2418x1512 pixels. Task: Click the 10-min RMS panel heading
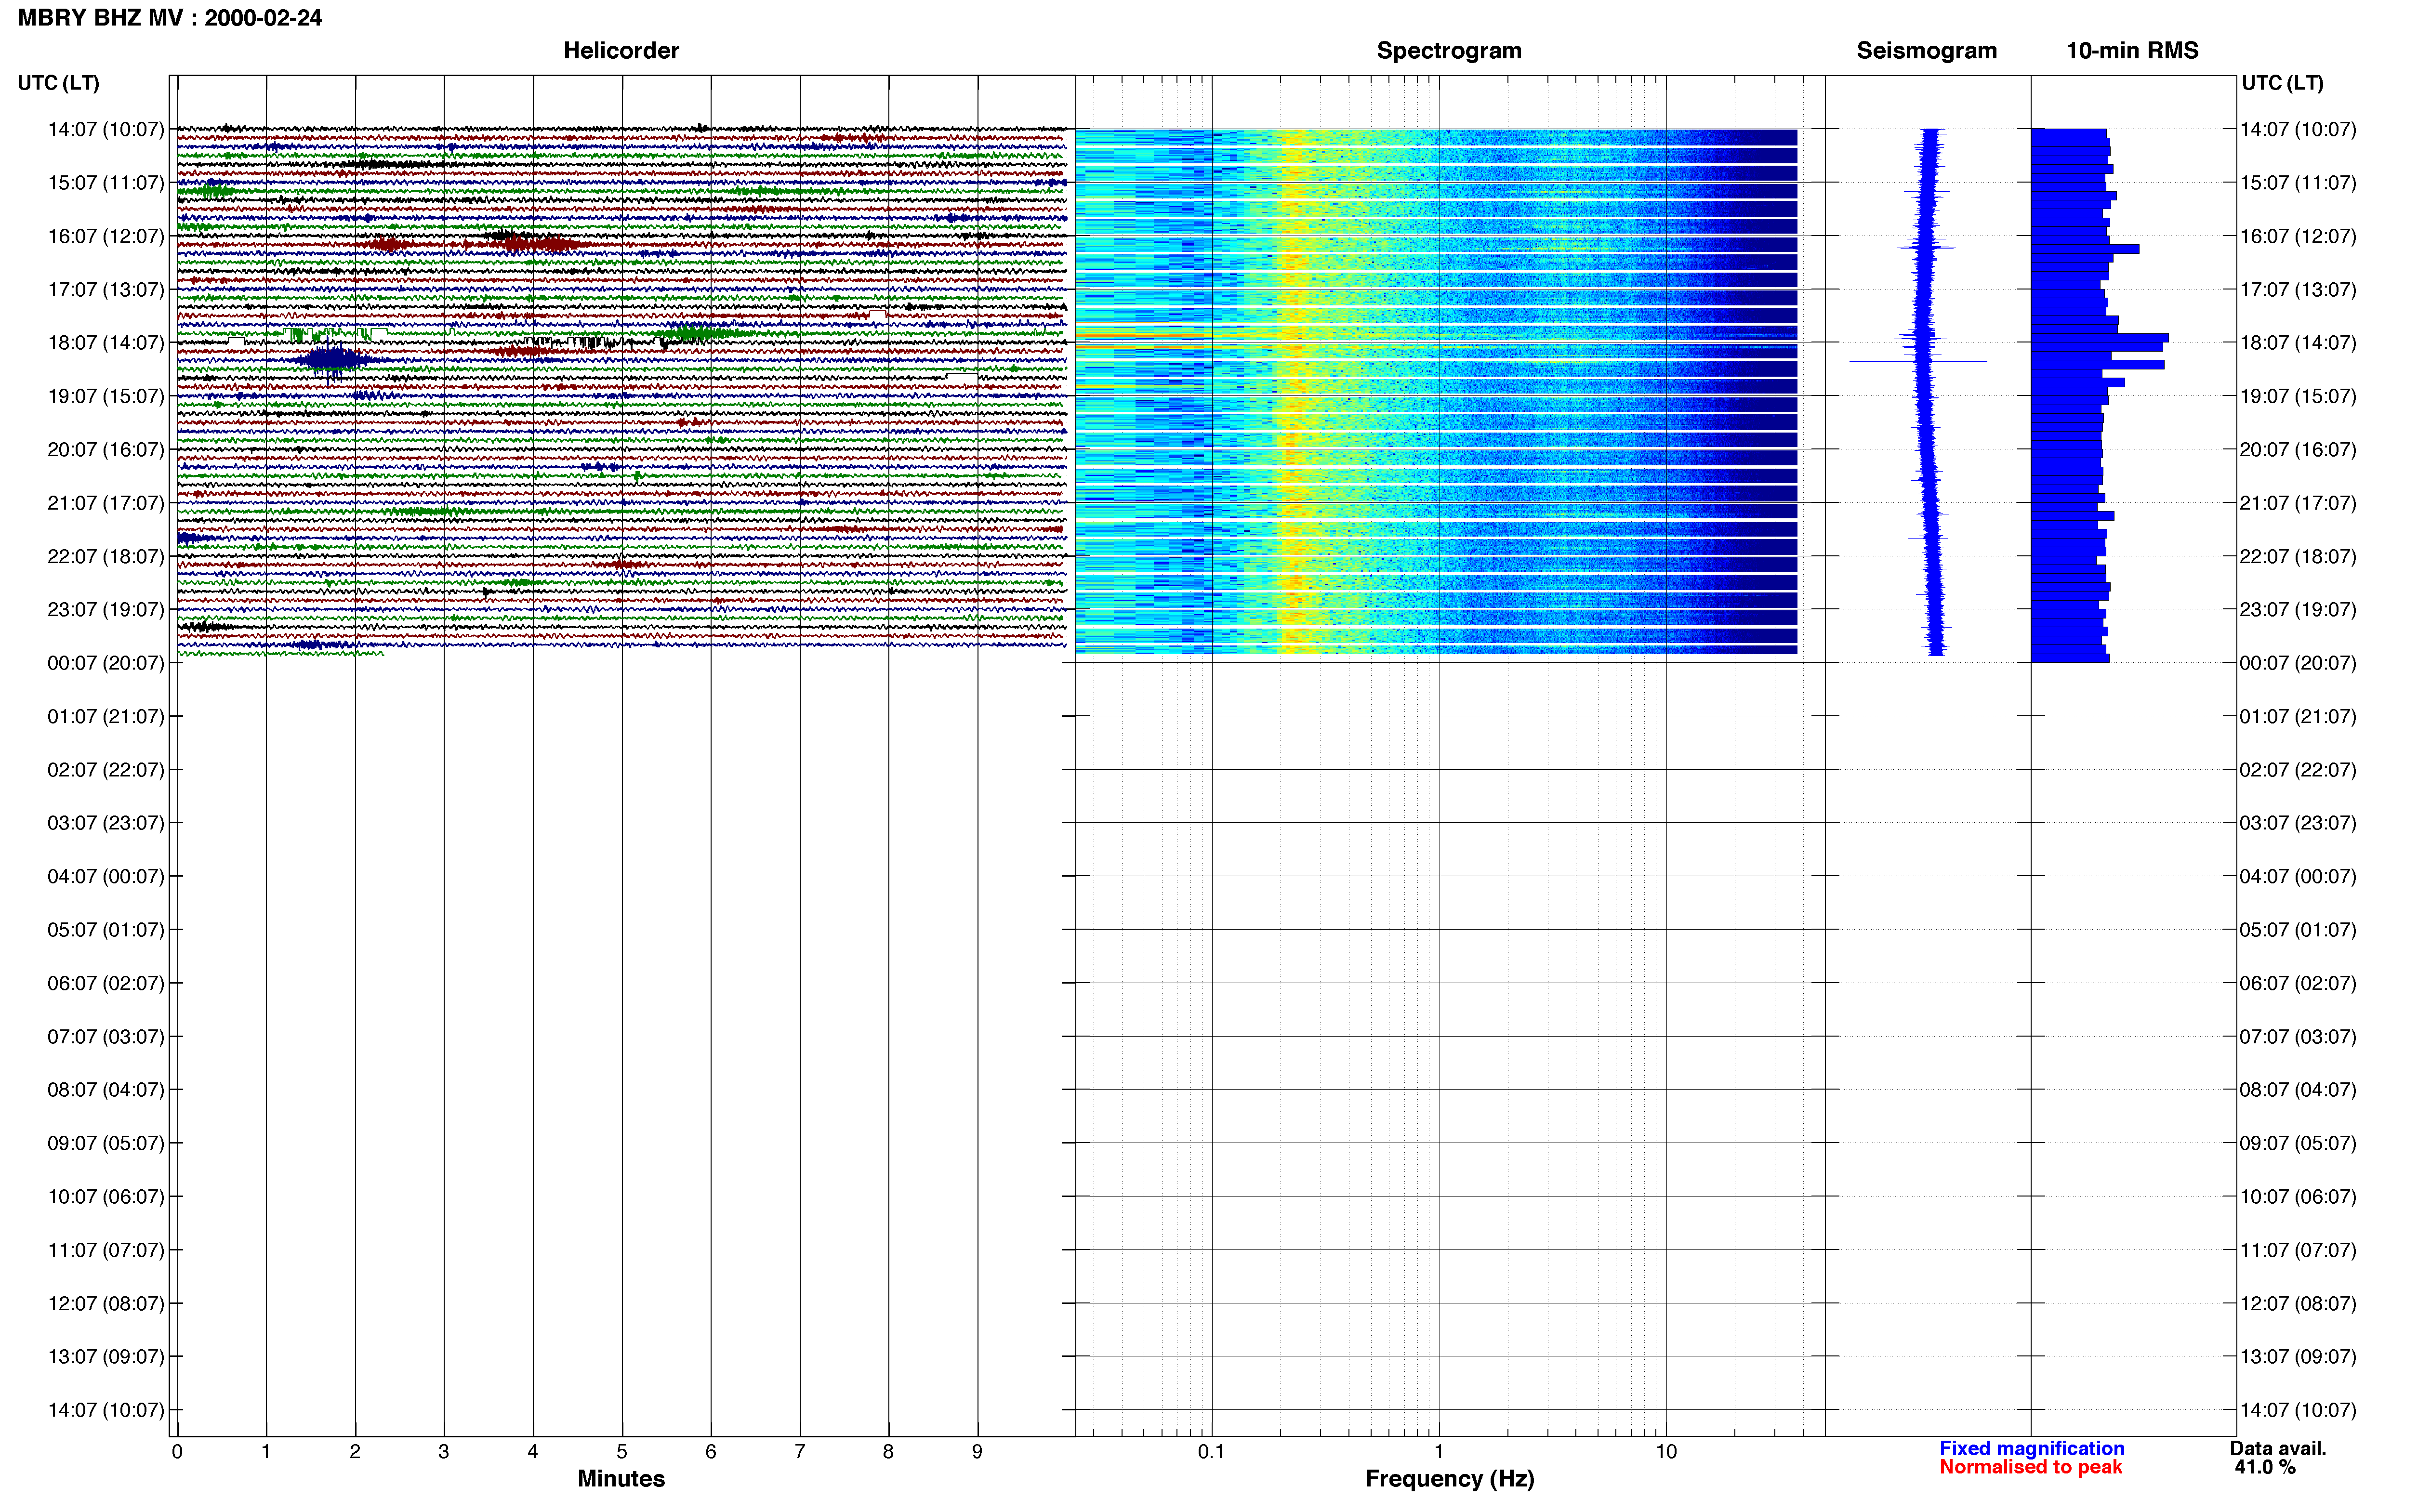pos(2132,50)
